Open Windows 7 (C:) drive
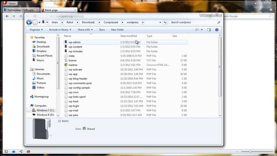277x156 pixels. pos(45,110)
